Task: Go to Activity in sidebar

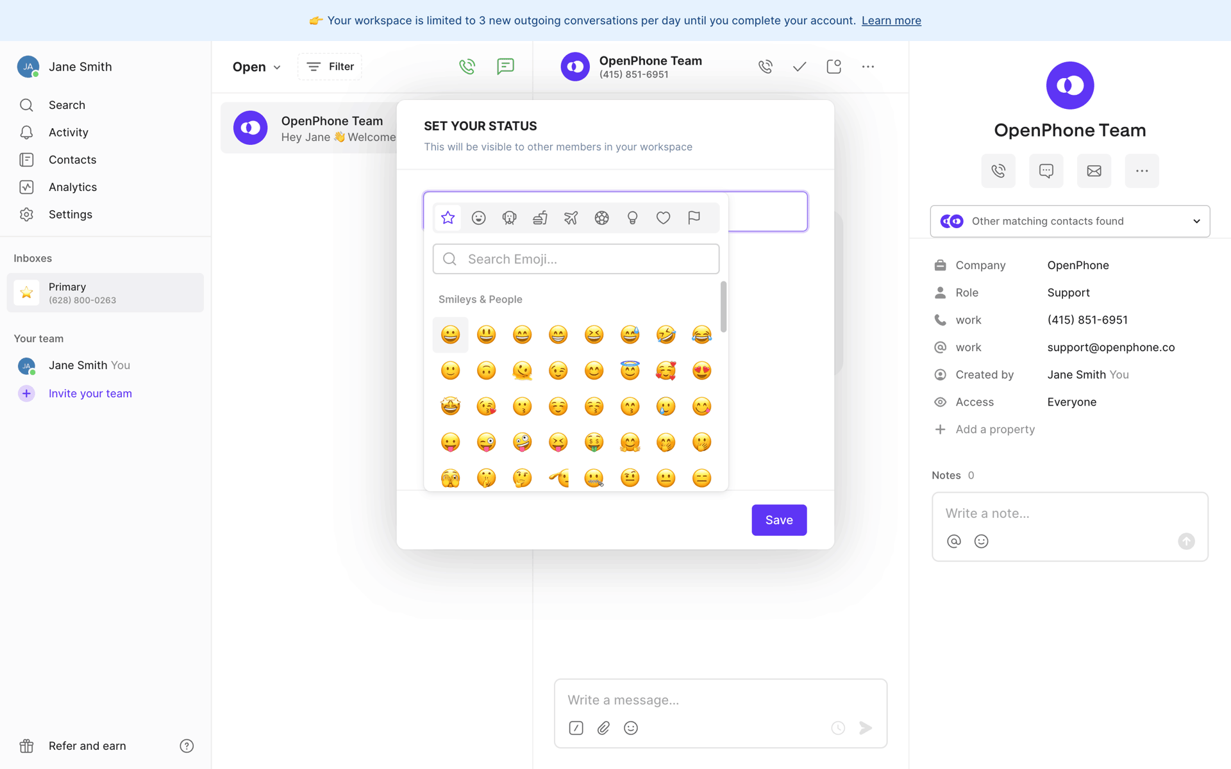Action: [68, 133]
